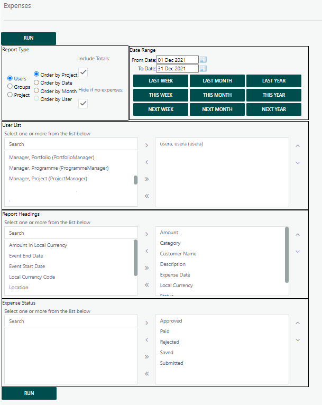Move selected user down with User List down arrow

coord(298,163)
